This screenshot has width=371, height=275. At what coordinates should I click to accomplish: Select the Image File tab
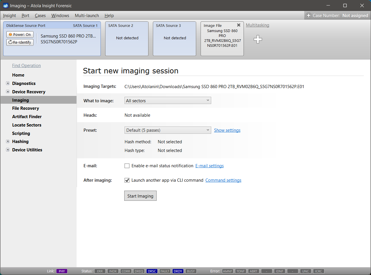222,39
